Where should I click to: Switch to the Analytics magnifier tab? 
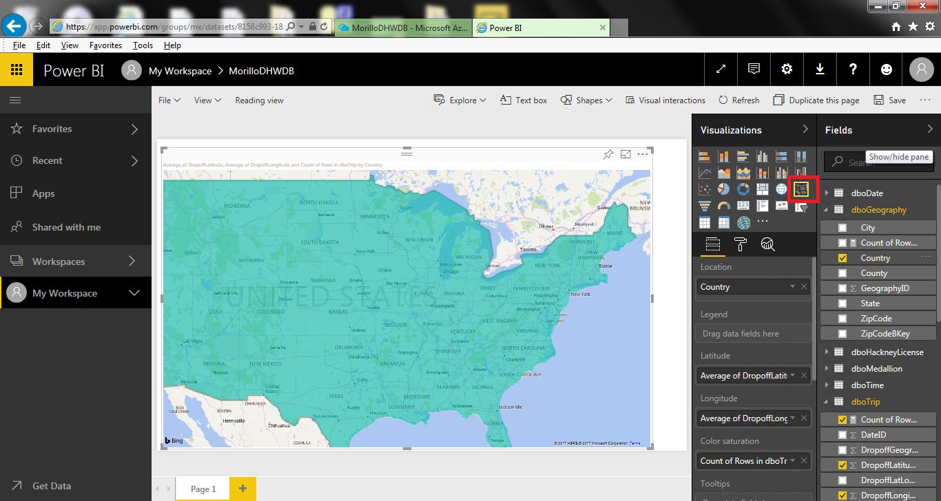click(768, 244)
